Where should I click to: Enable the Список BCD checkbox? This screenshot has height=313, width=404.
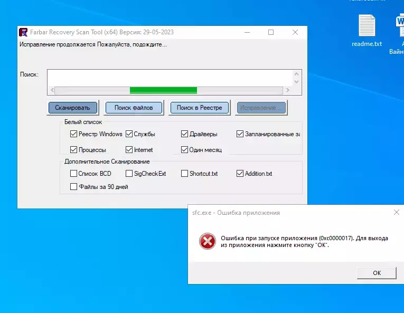pyautogui.click(x=74, y=173)
